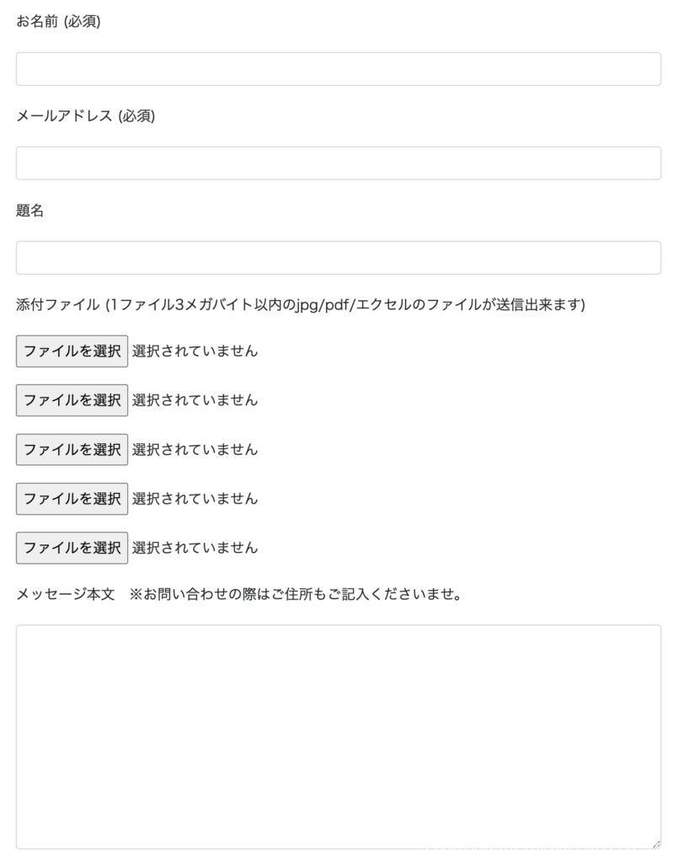This screenshot has width=679, height=863.
Task: Click the fifth 選択されていません status text
Action: click(195, 548)
